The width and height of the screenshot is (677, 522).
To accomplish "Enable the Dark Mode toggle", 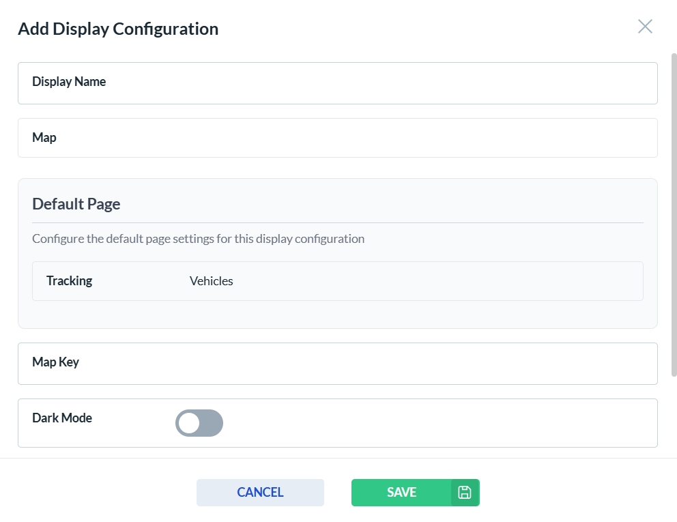I will pyautogui.click(x=199, y=423).
